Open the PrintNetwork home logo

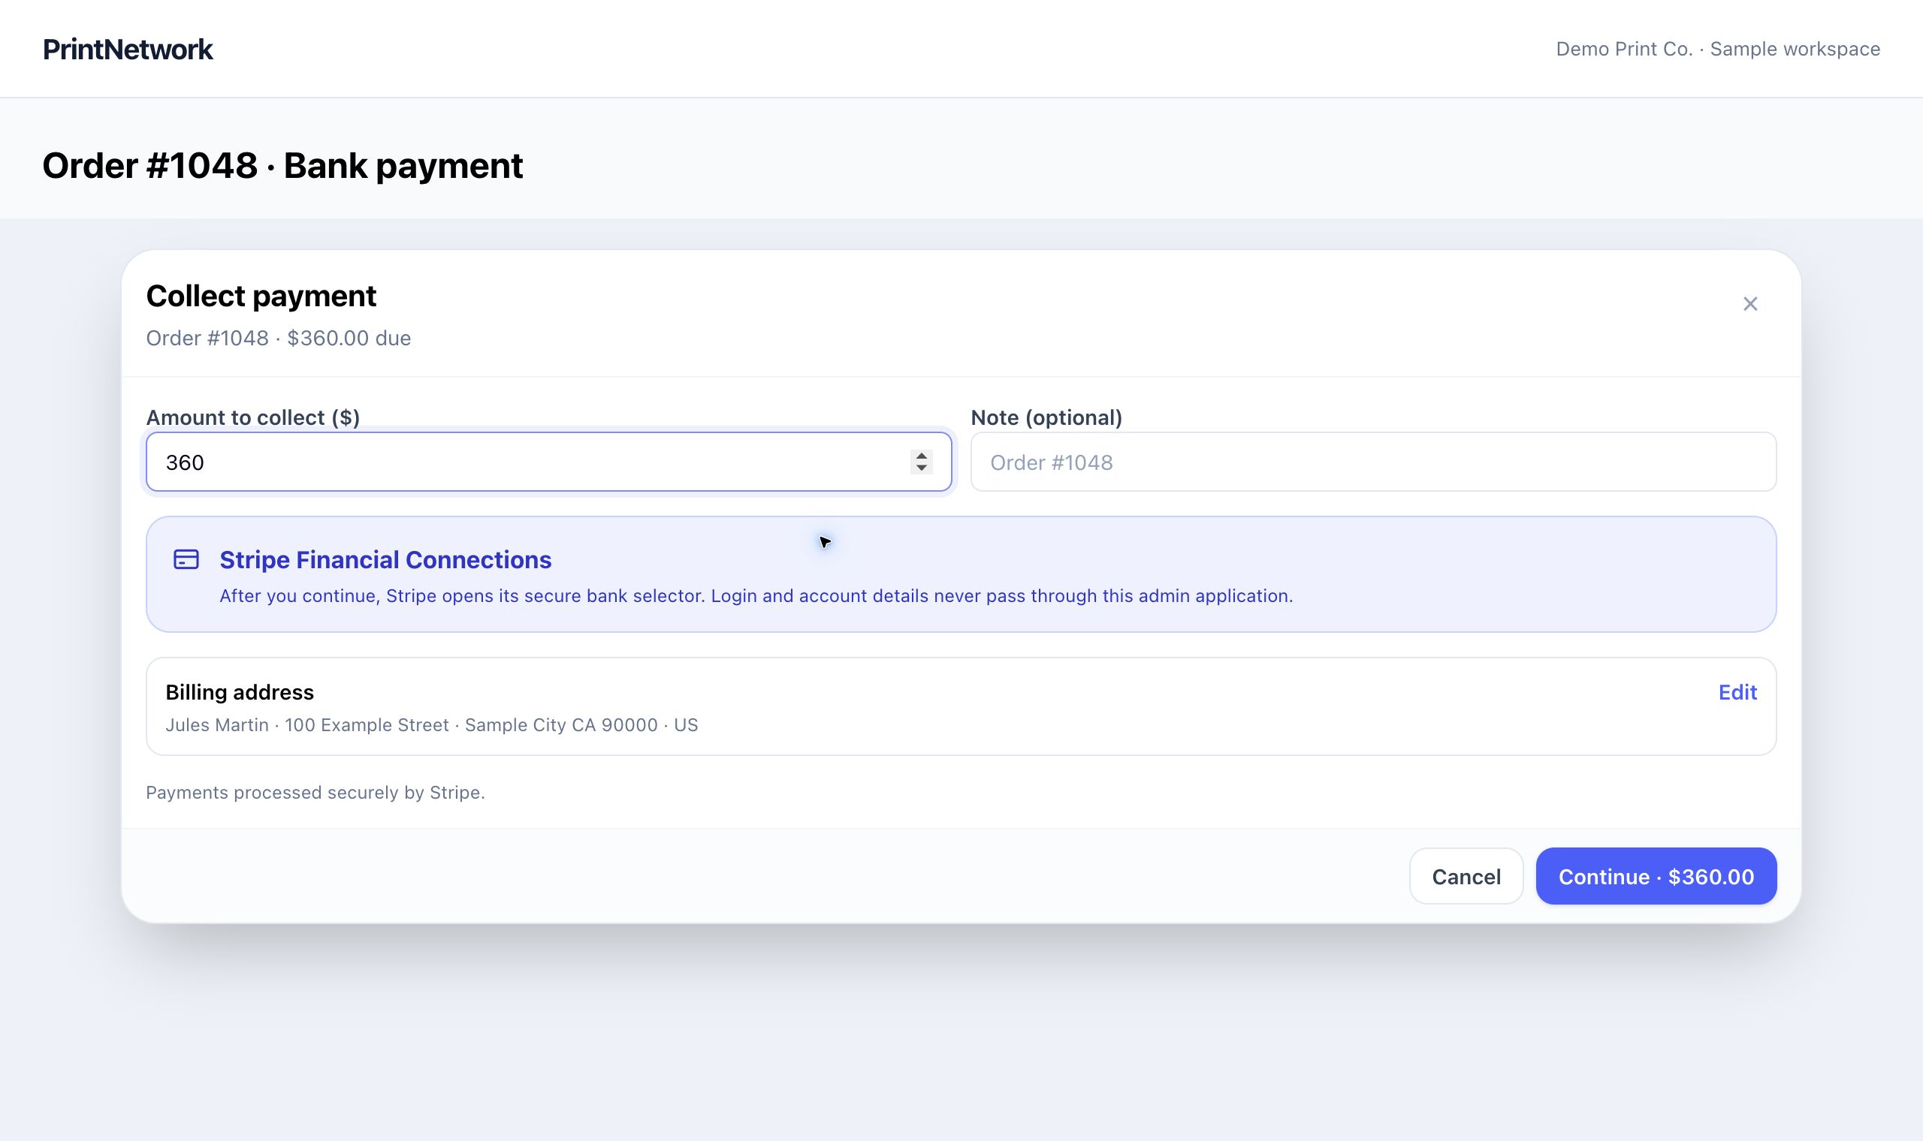click(x=128, y=50)
